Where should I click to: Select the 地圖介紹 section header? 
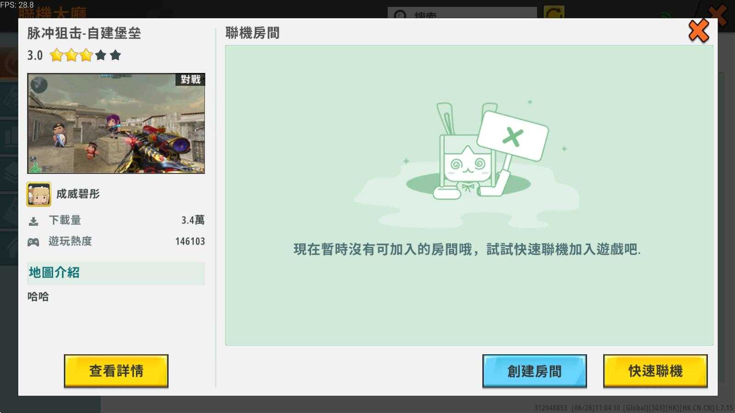[54, 273]
